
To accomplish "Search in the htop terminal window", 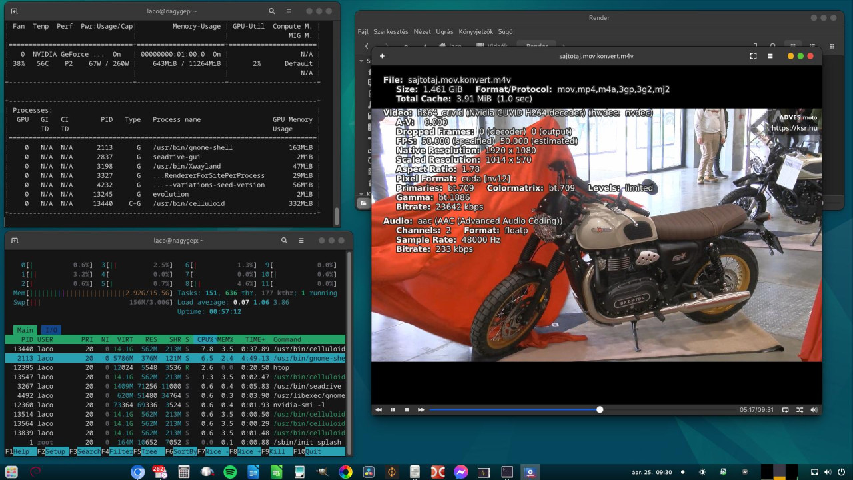I will click(x=284, y=241).
